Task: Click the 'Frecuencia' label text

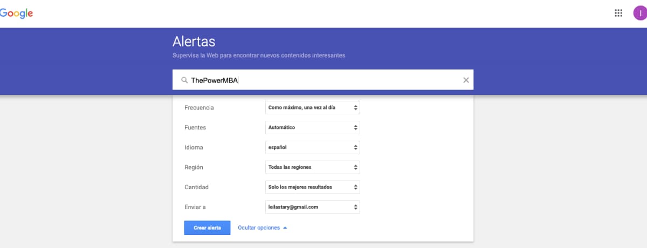Action: (199, 108)
